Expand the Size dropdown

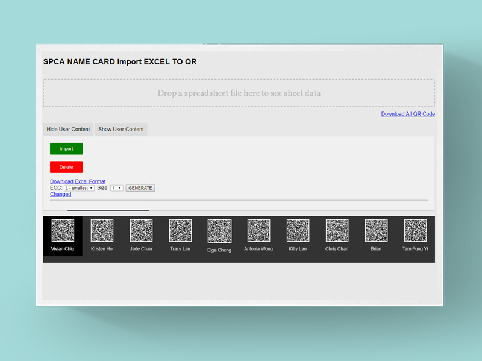point(117,188)
